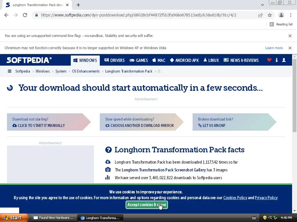Screen dimensions: 297x222
Task: Go back using the browser back arrow
Action: 6,15
